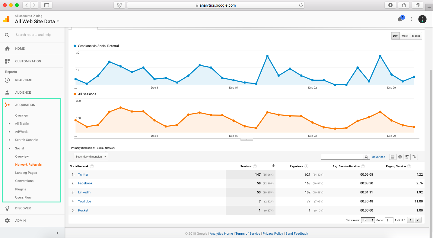
Task: Collapse the left navigation sidebar
Action: pos(58,233)
